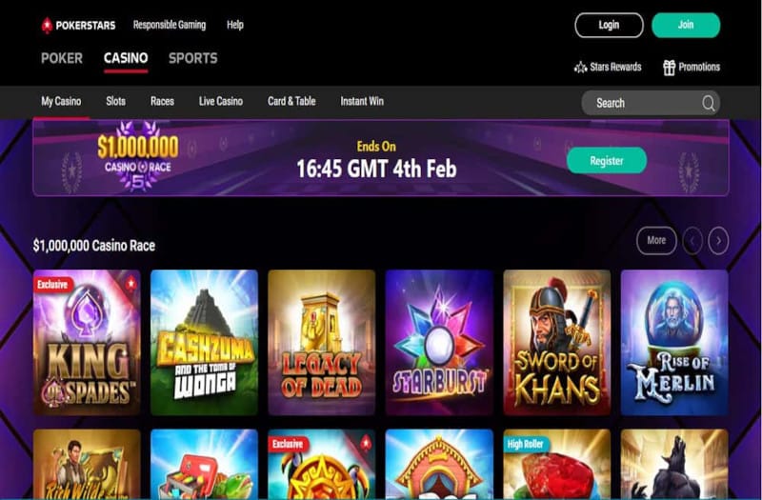Switch to the Poker section
The width and height of the screenshot is (762, 500).
coord(62,58)
